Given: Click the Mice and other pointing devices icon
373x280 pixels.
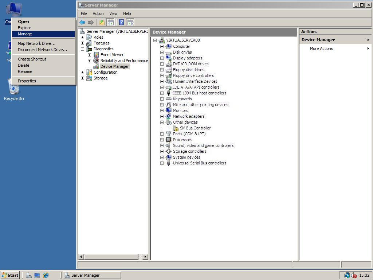Looking at the screenshot, I should [x=169, y=105].
